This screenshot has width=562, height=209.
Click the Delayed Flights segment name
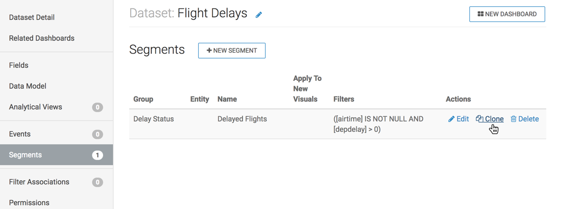point(242,119)
